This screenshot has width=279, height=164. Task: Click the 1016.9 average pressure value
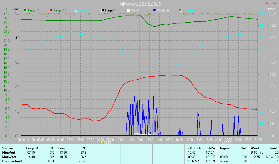[x=210, y=161]
